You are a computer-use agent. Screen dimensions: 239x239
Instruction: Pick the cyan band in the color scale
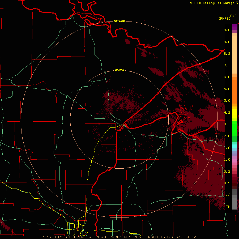click(x=234, y=146)
